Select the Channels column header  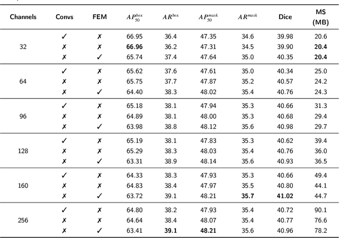point(23,17)
